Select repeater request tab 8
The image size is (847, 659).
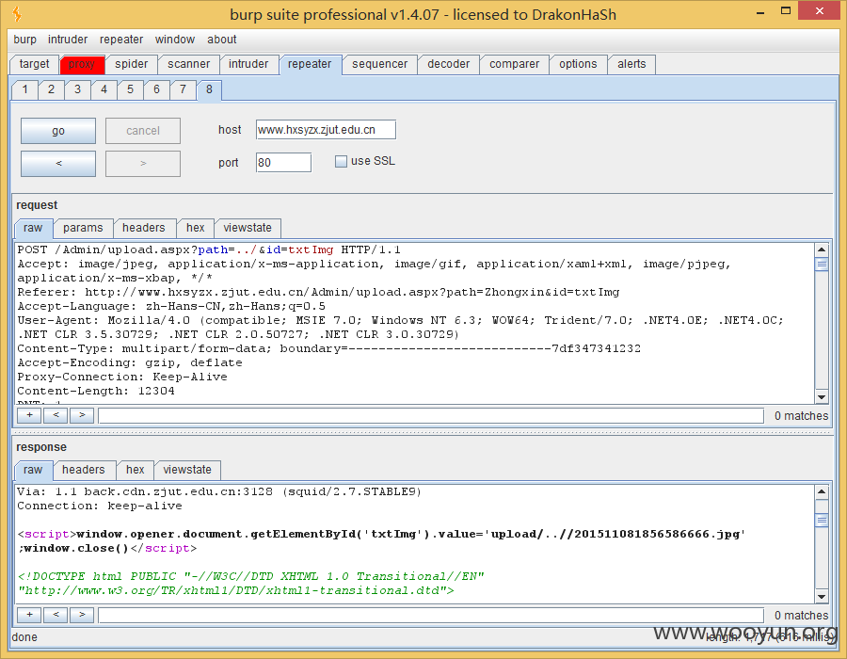coord(209,89)
